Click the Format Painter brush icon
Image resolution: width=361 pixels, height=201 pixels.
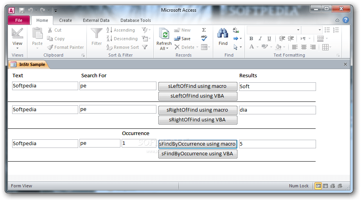click(x=50, y=47)
